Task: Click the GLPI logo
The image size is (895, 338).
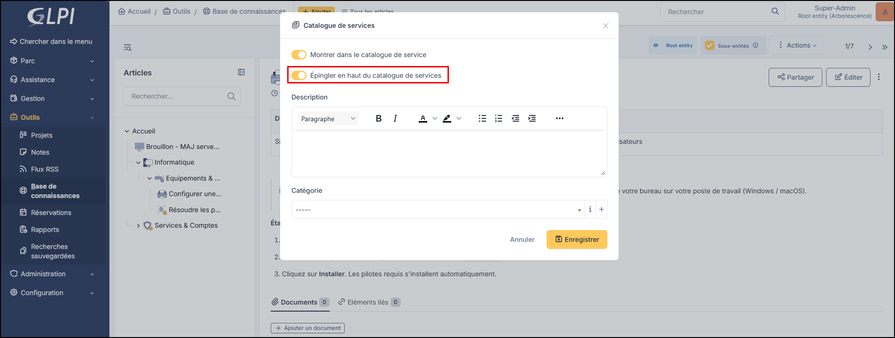Action: [x=51, y=16]
